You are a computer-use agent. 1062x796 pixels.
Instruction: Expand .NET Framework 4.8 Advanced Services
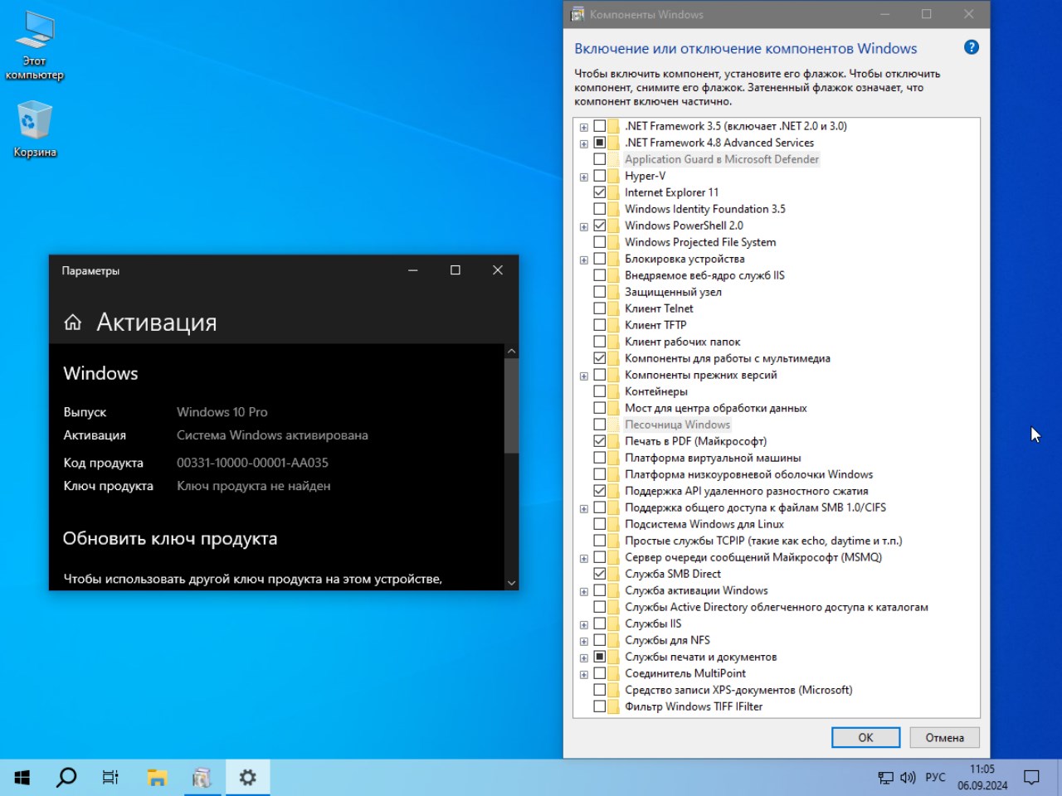coord(584,143)
